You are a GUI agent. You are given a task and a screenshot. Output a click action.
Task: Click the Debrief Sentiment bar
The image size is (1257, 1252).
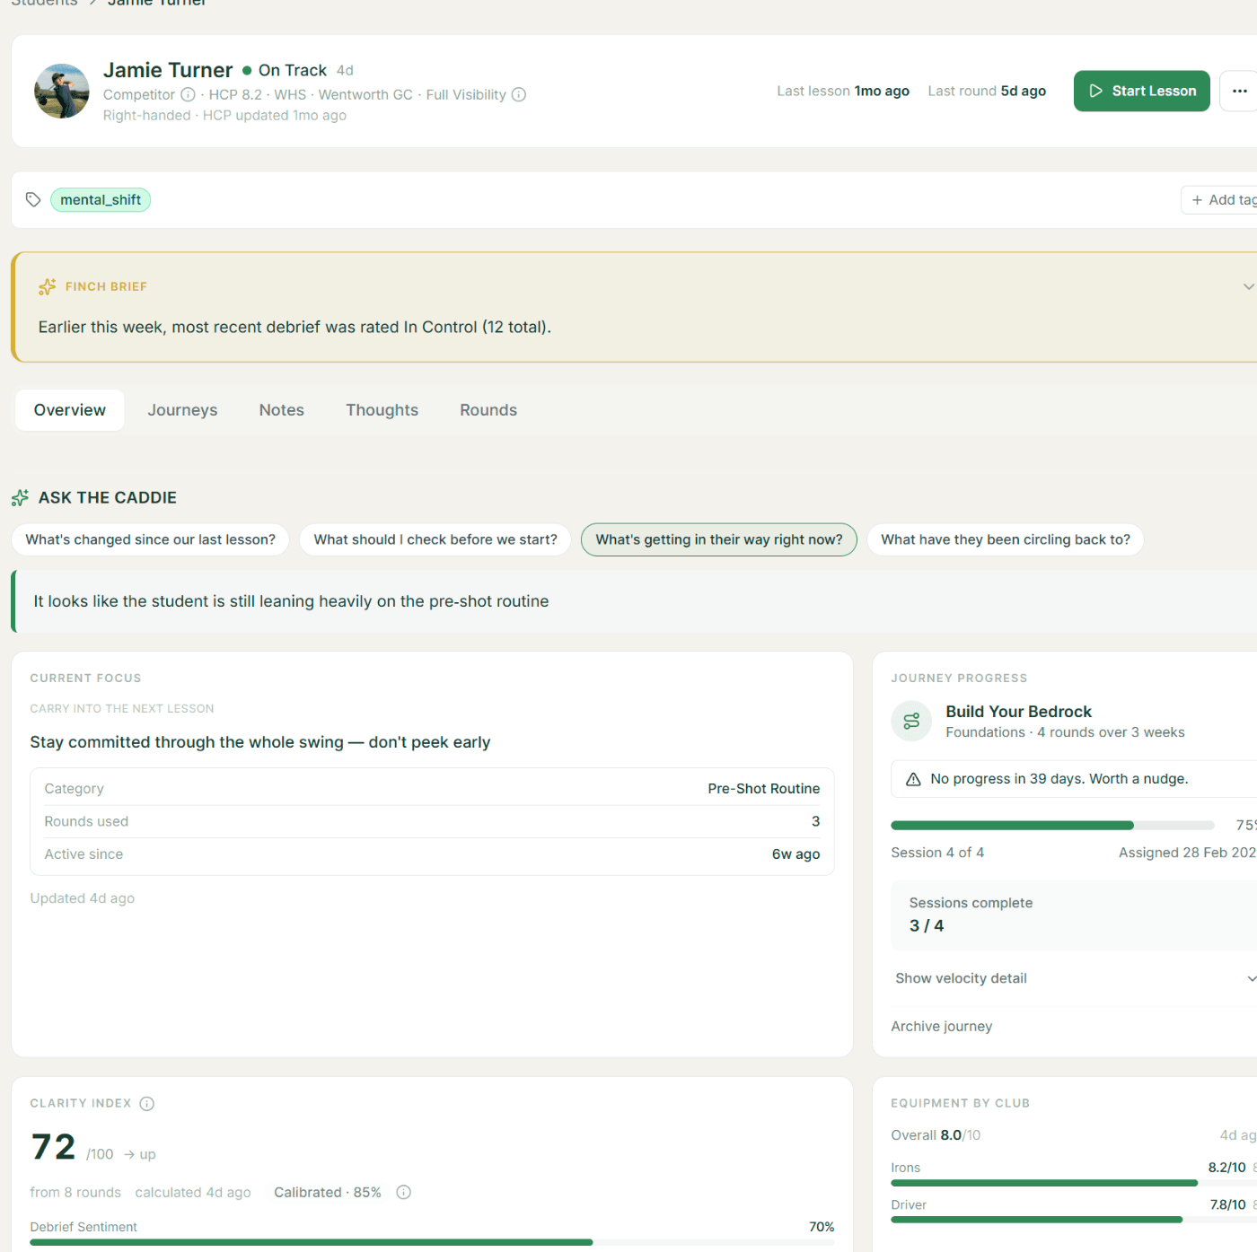coord(432,1242)
